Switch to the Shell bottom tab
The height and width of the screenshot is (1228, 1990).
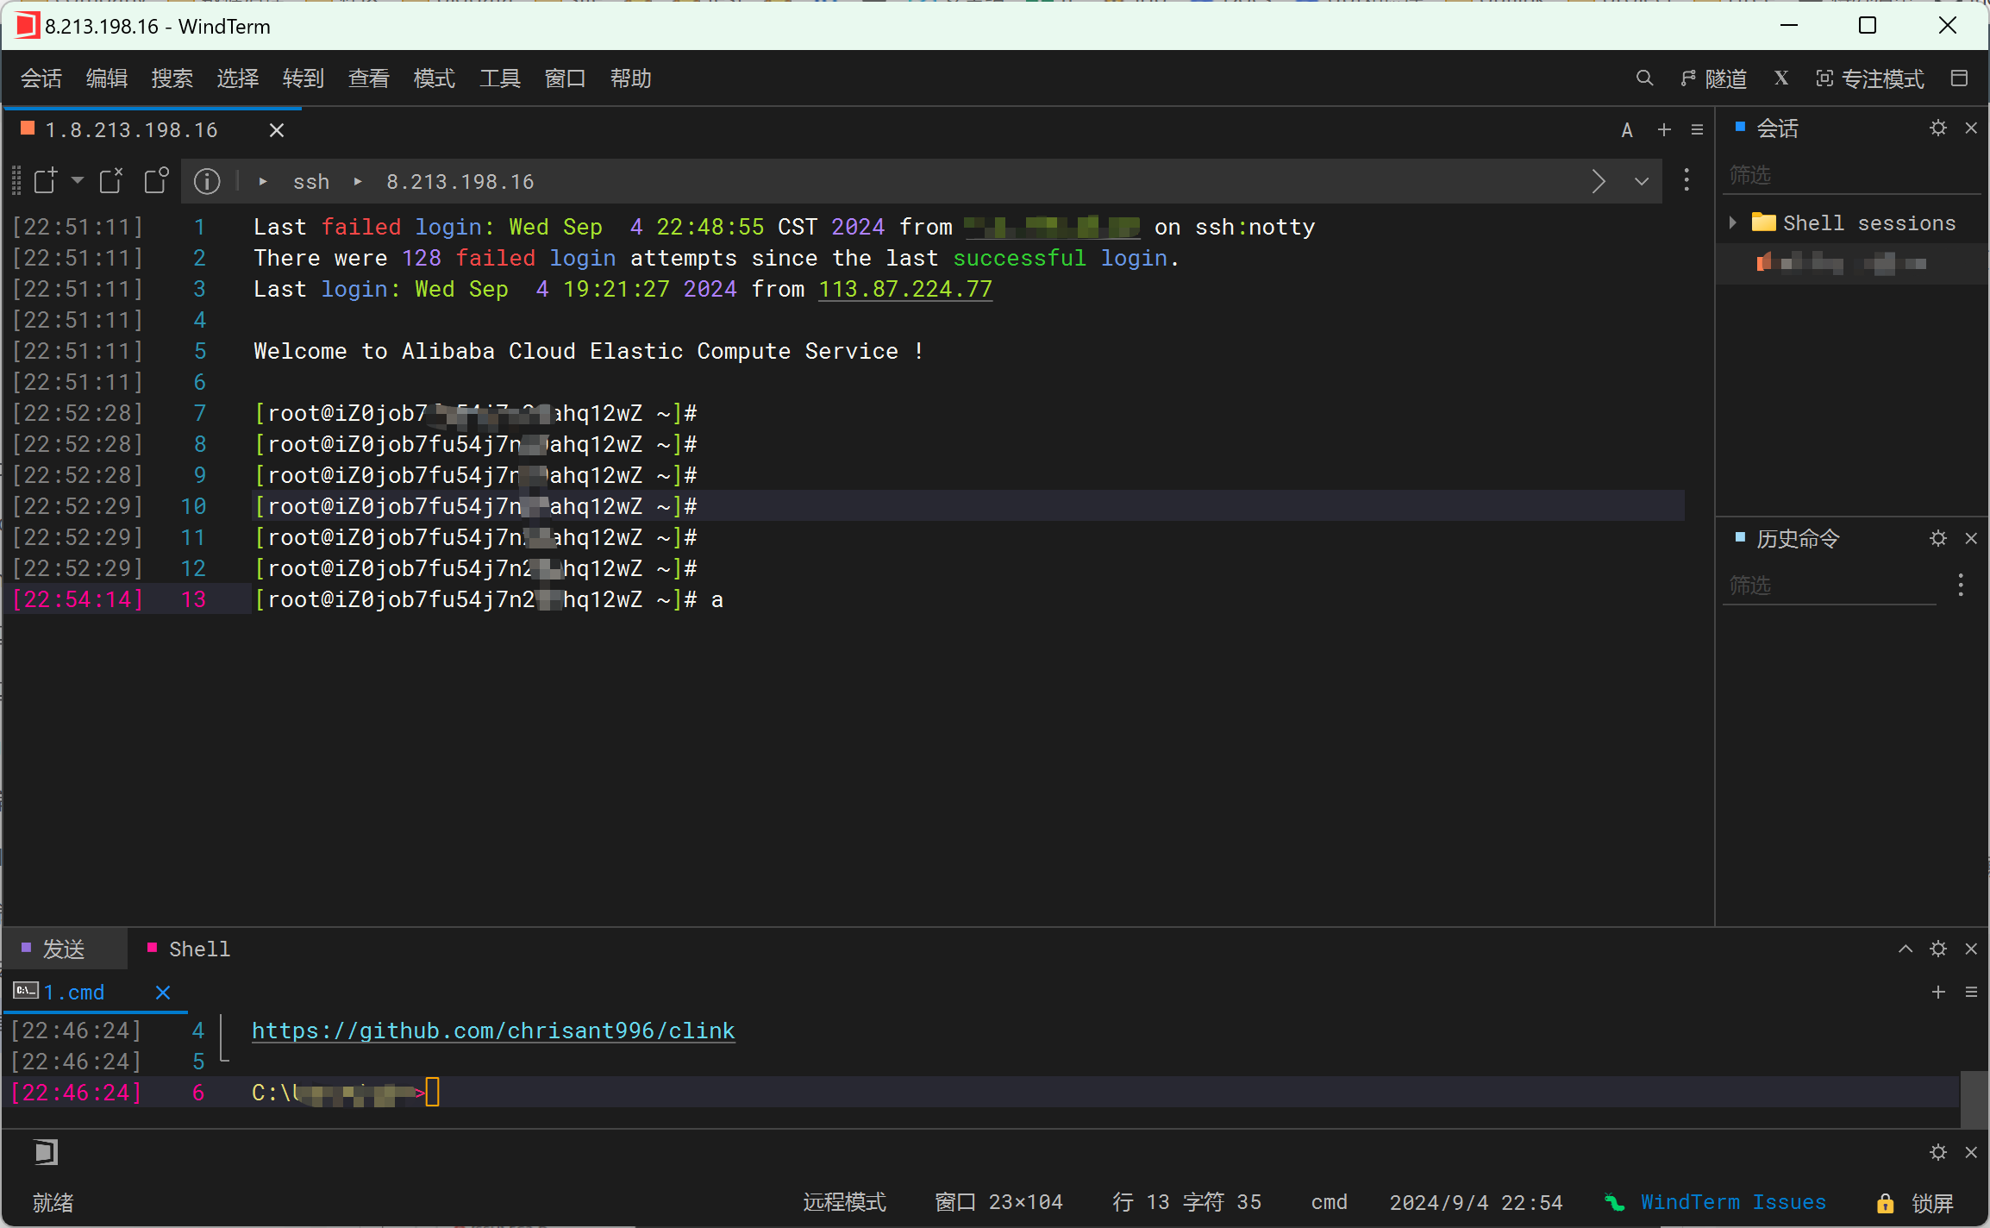click(x=190, y=949)
